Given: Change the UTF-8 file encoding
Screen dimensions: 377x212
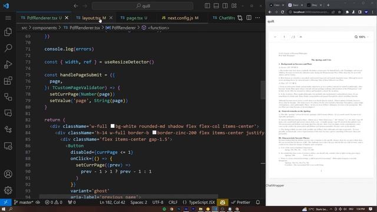Looking at the screenshot, I should pyautogui.click(x=158, y=203).
